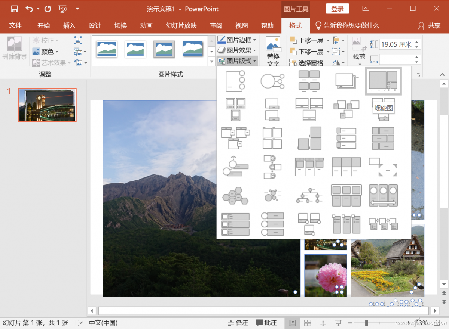Image resolution: width=449 pixels, height=329 pixels.
Task: Click the empty width input field
Action: [x=395, y=59]
